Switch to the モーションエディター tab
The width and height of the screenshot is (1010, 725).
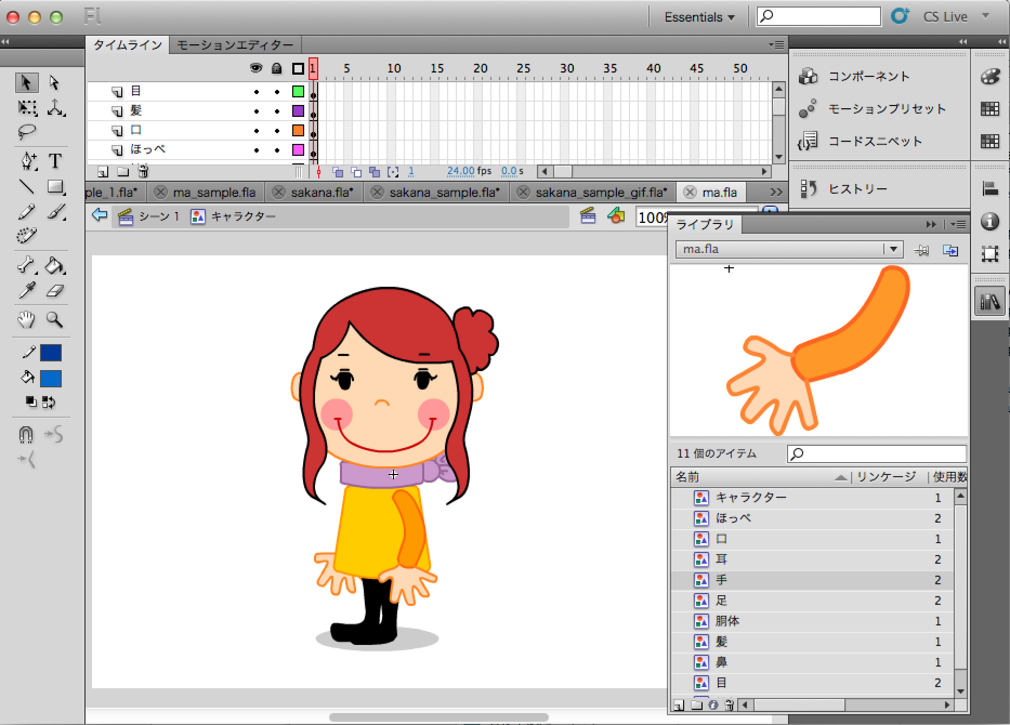pos(235,45)
